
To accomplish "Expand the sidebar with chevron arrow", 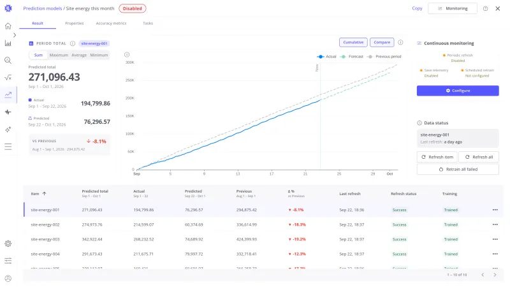I will coord(15,35).
